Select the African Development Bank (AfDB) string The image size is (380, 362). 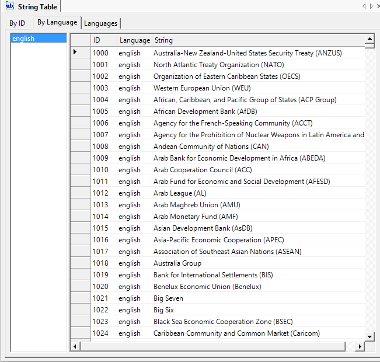[x=259, y=111]
